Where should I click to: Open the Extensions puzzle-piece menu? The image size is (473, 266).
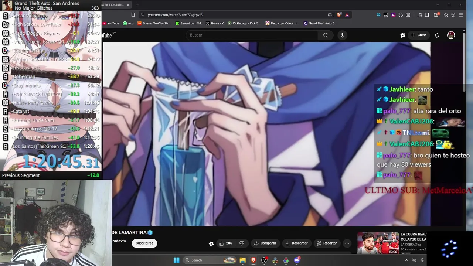point(401,15)
